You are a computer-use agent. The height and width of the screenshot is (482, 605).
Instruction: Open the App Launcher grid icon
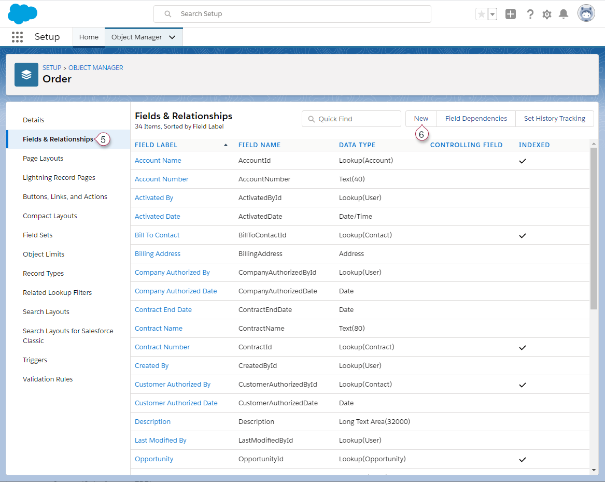point(17,37)
